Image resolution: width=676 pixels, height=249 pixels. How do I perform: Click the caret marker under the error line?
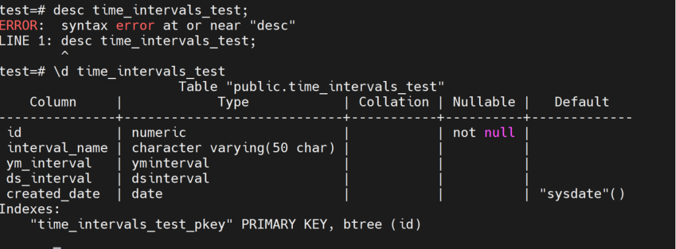point(66,55)
